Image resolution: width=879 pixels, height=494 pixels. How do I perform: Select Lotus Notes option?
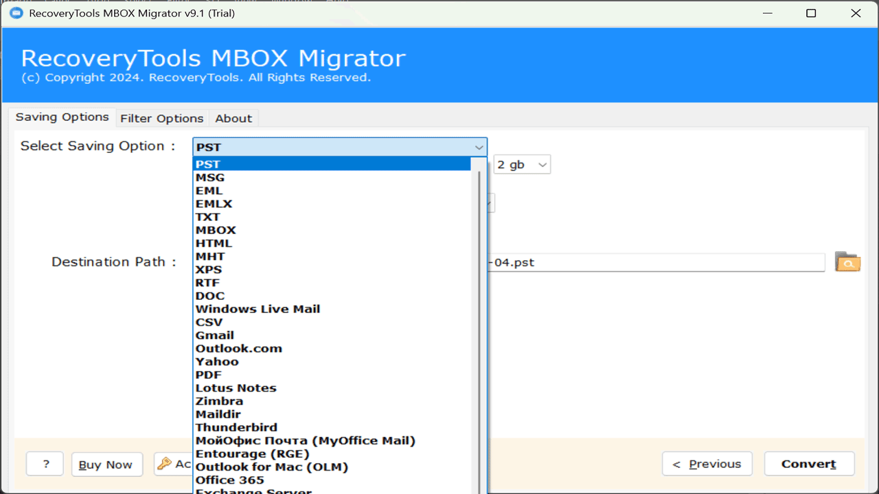[332, 388]
